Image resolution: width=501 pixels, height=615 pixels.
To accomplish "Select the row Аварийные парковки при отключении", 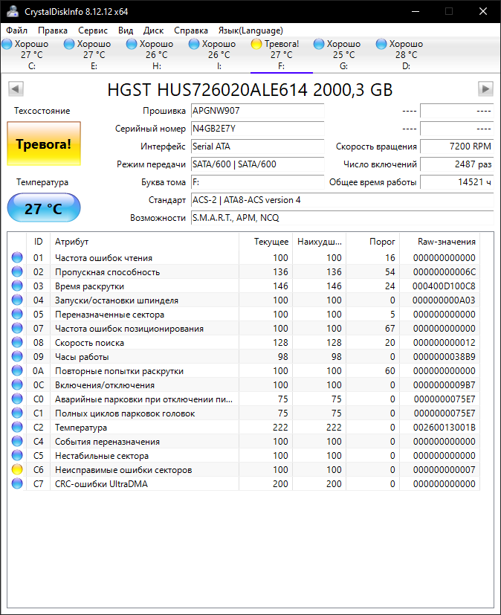I will tap(244, 399).
